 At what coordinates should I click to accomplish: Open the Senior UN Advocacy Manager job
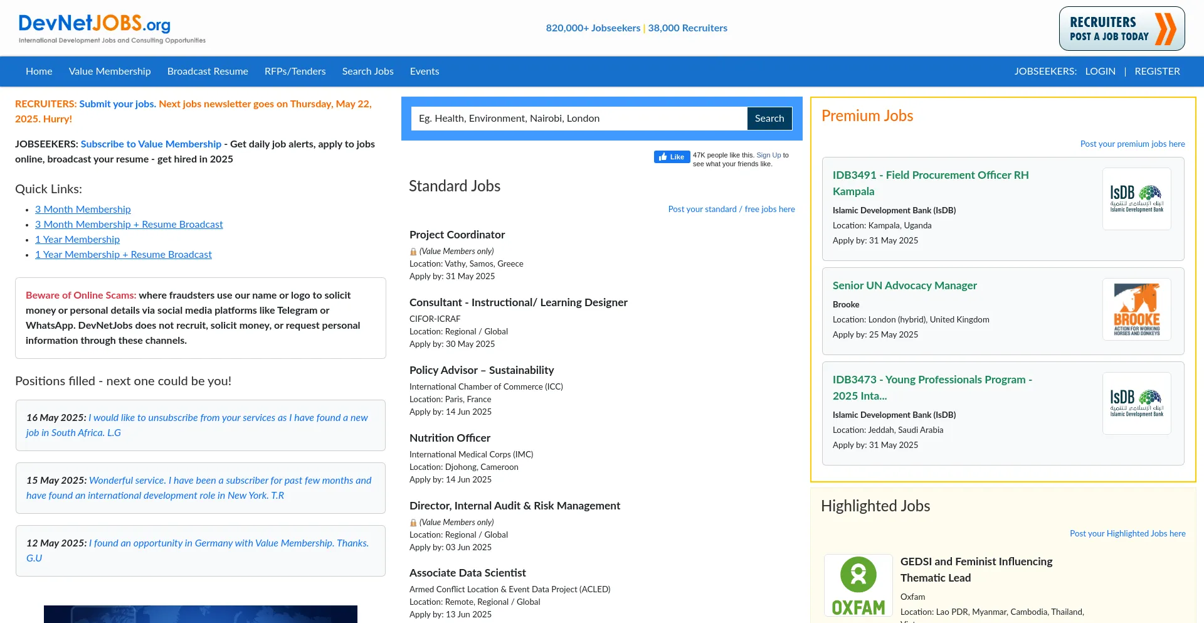904,285
